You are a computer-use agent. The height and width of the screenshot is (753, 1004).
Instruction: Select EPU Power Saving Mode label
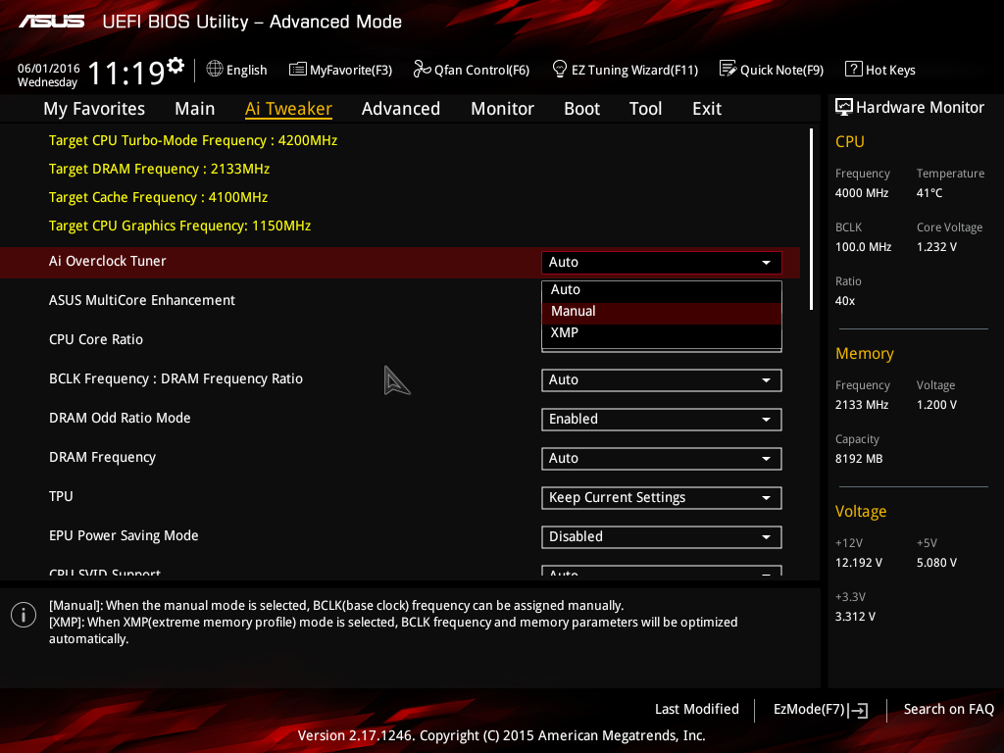124,536
